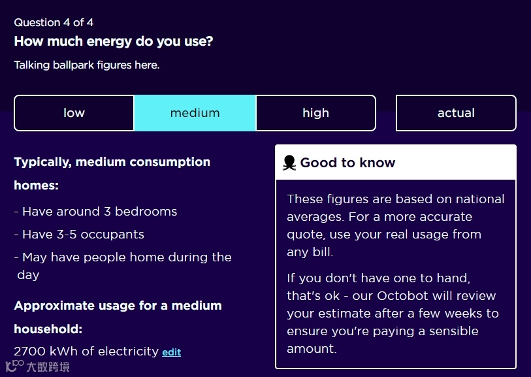Click the "Question 4 of 4" label
Viewport: 531px width, 377px height.
pyautogui.click(x=54, y=22)
